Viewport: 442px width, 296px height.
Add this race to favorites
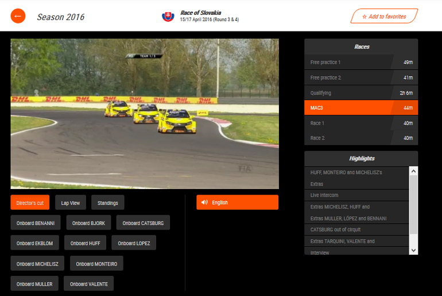pos(384,17)
